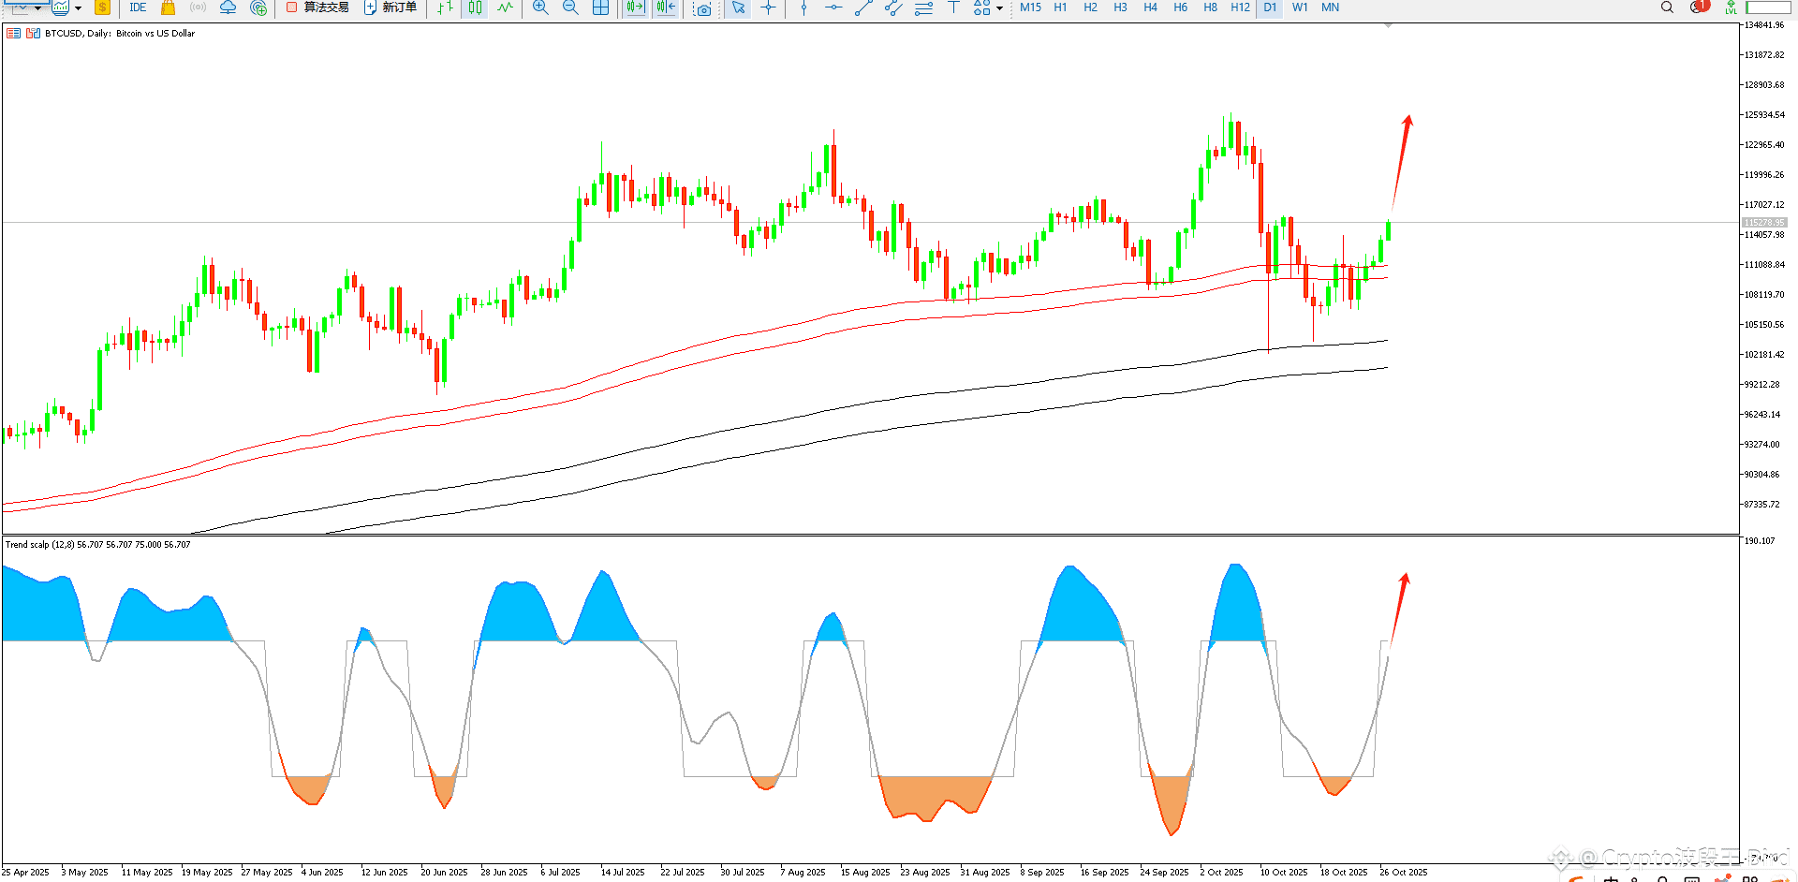Take a chart screenshot with camera icon
1798x882 pixels.
pos(703,8)
